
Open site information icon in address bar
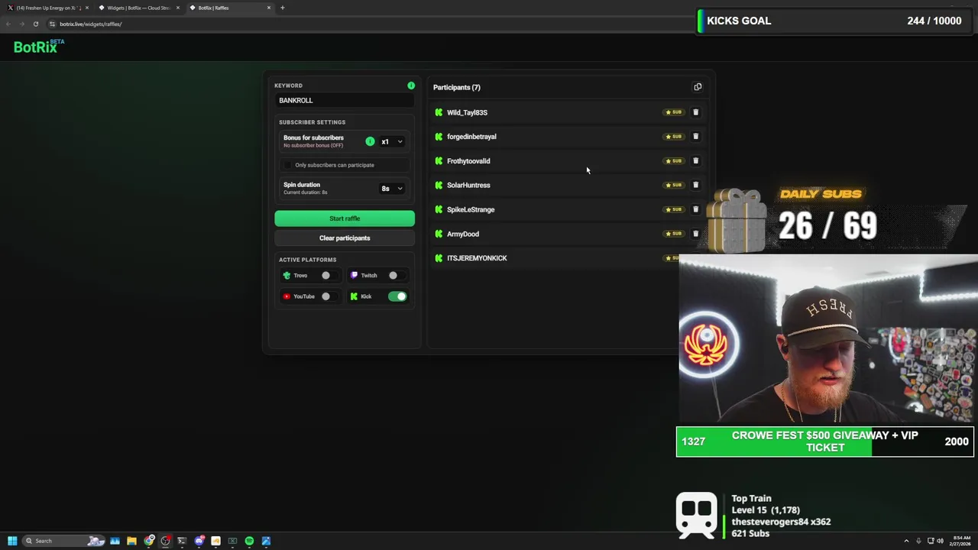tap(52, 24)
